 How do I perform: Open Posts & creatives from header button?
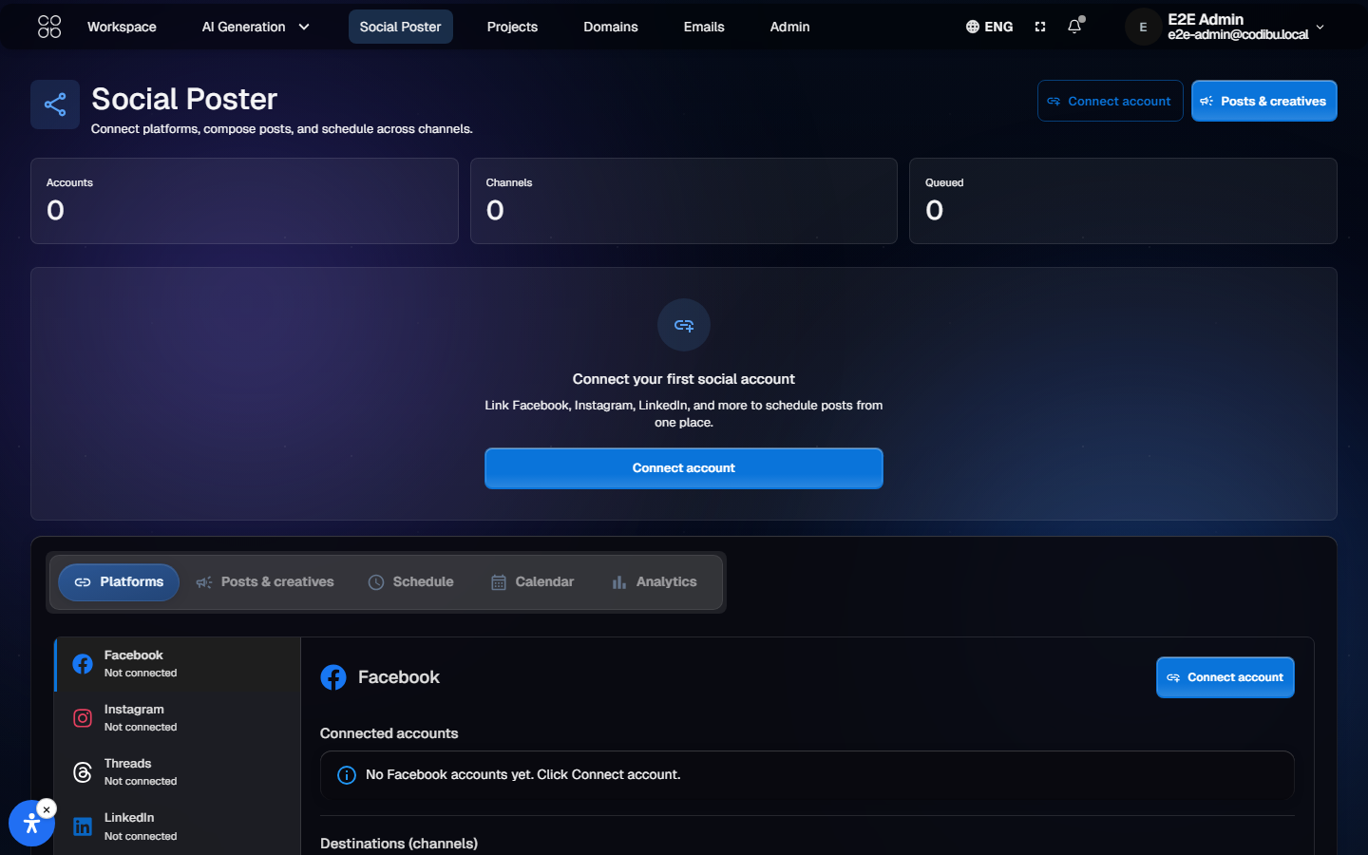(x=1263, y=101)
